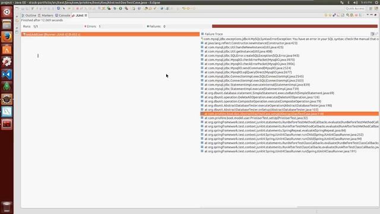Viewport: 380px width, 214px height.
Task: Click the blue square icon in main toolbar
Action: 58,8
